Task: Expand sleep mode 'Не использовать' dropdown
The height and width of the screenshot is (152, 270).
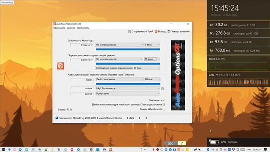Action: (x=119, y=59)
